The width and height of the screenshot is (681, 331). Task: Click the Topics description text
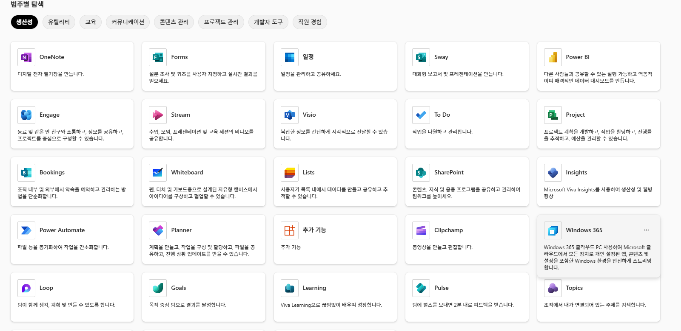pos(595,305)
